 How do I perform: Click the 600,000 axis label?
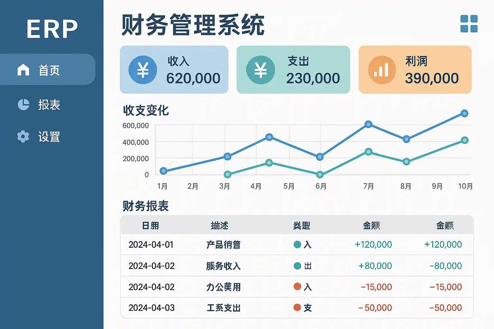pos(136,126)
